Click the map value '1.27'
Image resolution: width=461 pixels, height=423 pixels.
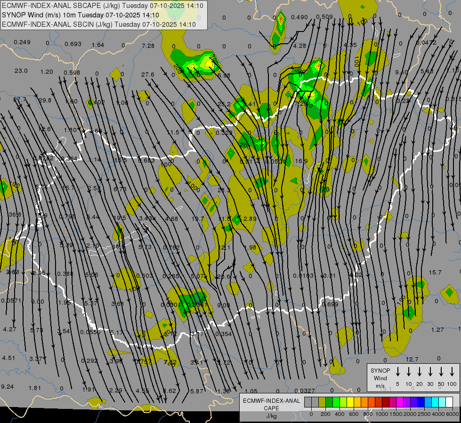click(437, 329)
